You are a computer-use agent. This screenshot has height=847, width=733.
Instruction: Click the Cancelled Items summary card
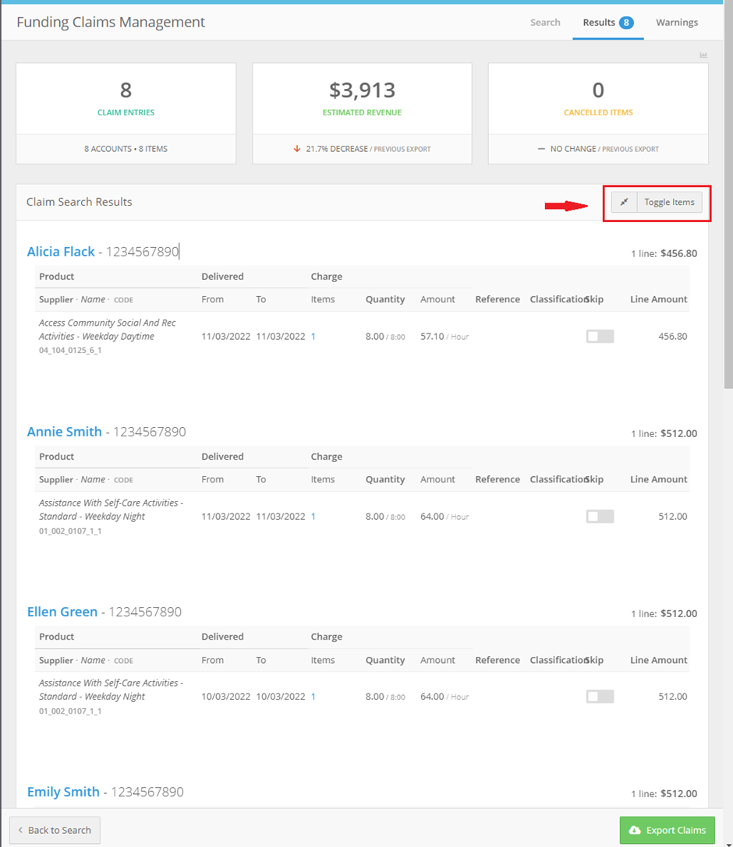pyautogui.click(x=598, y=114)
